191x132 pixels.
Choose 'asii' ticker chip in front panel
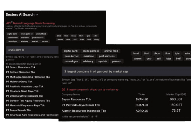[x=159, y=59]
